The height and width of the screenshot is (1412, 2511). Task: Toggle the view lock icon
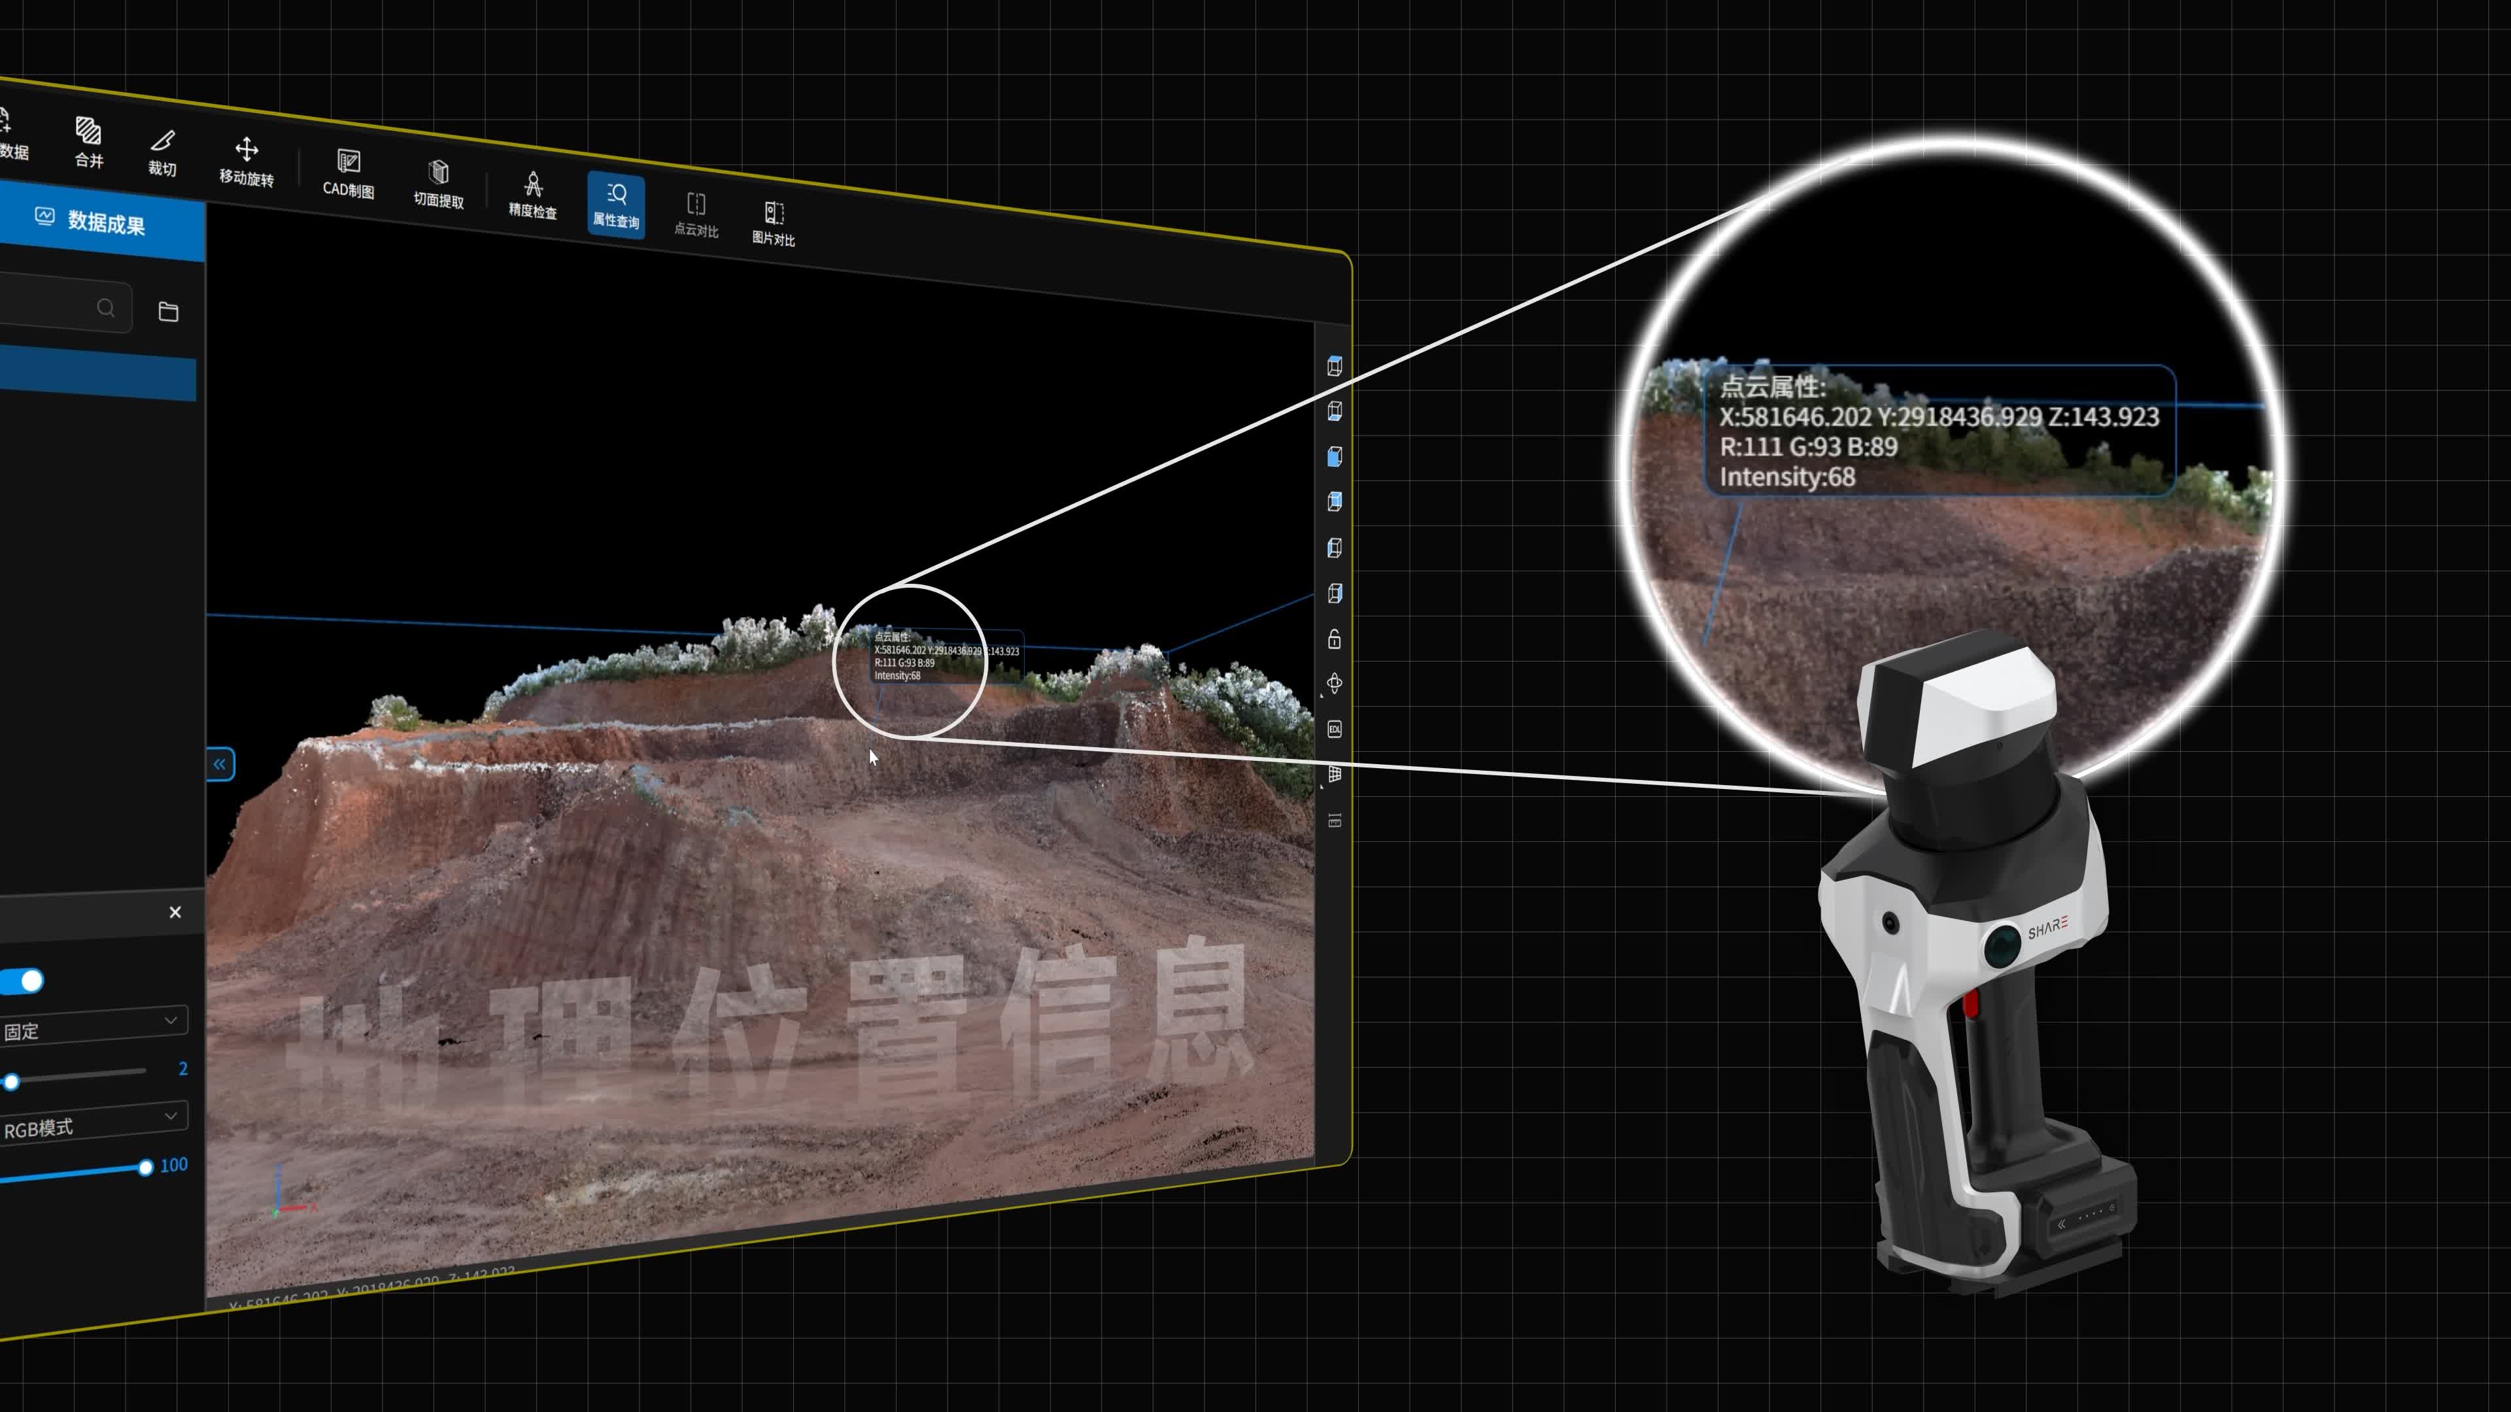tap(1335, 639)
